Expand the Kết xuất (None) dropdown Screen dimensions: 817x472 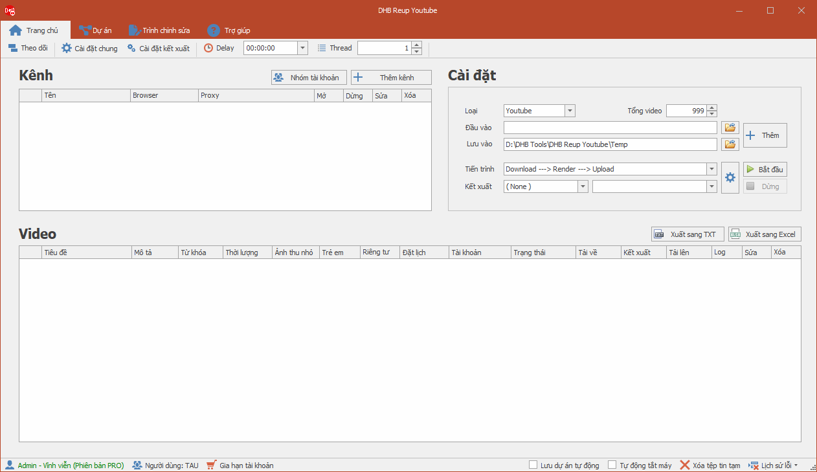pyautogui.click(x=583, y=186)
